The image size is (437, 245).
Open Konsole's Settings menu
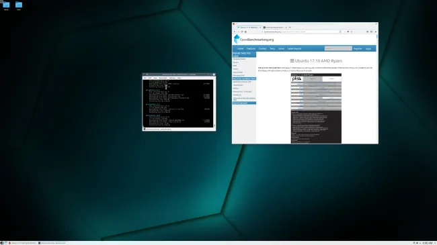point(172,78)
